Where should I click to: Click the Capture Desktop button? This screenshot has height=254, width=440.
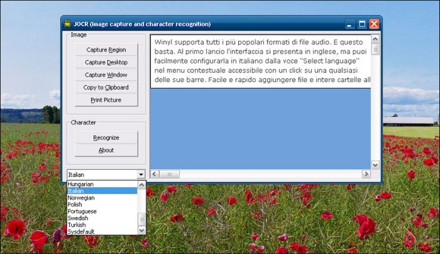(106, 62)
